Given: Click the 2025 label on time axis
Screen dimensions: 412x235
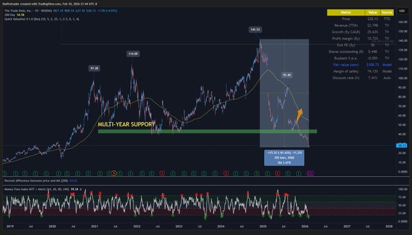Looking at the screenshot, I should pyautogui.click(x=263, y=227).
